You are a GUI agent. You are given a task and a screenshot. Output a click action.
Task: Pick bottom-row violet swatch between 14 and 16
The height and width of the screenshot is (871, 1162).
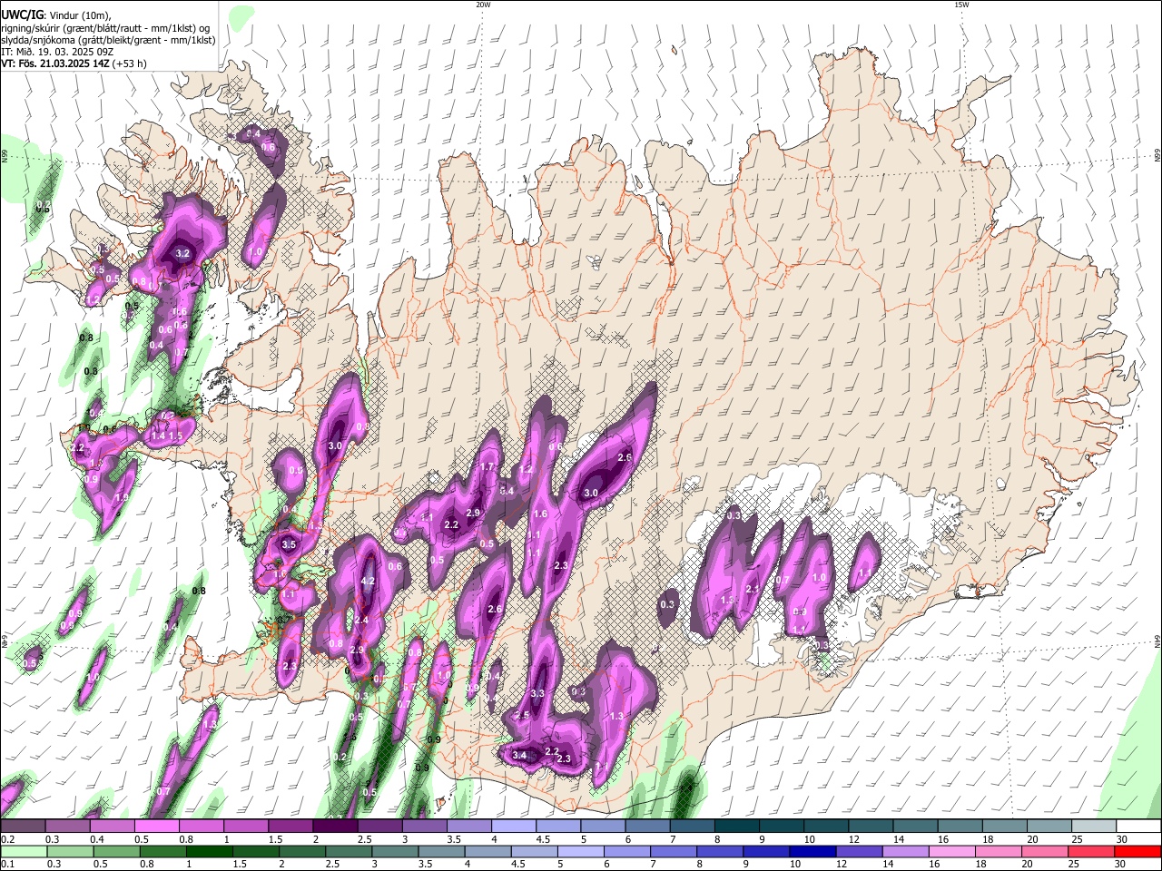click(x=906, y=851)
